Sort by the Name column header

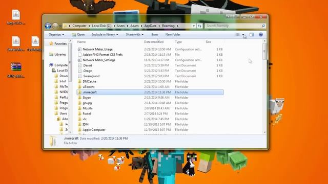tap(81, 42)
